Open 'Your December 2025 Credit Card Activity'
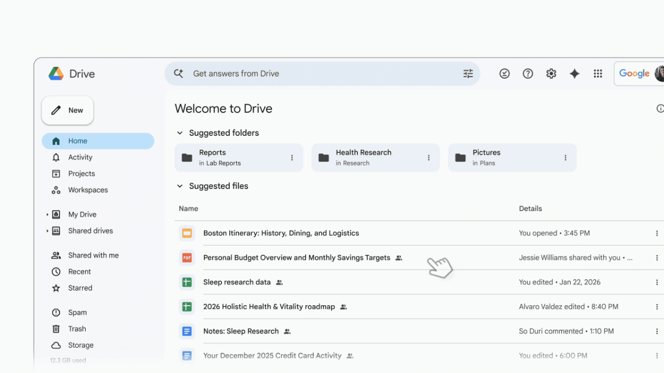This screenshot has height=373, width=664. [x=272, y=356]
